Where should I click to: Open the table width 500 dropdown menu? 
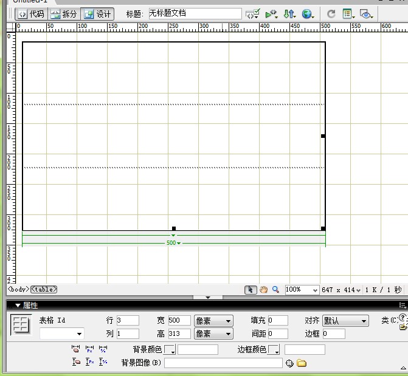click(173, 243)
